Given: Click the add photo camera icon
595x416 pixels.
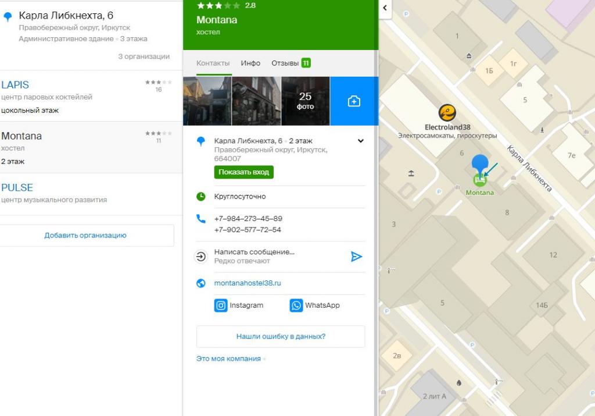Looking at the screenshot, I should coord(354,101).
